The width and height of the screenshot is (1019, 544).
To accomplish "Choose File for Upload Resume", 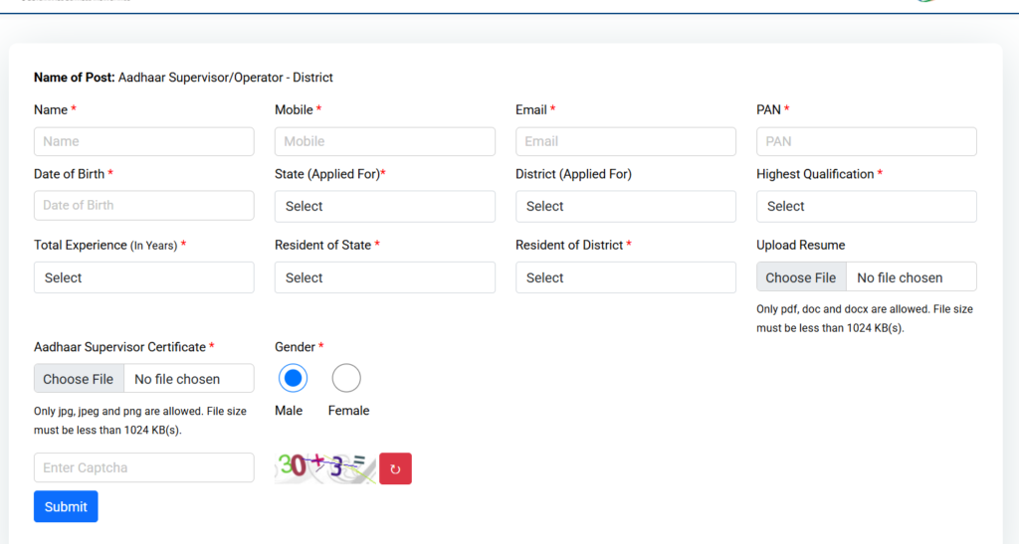I will 801,277.
